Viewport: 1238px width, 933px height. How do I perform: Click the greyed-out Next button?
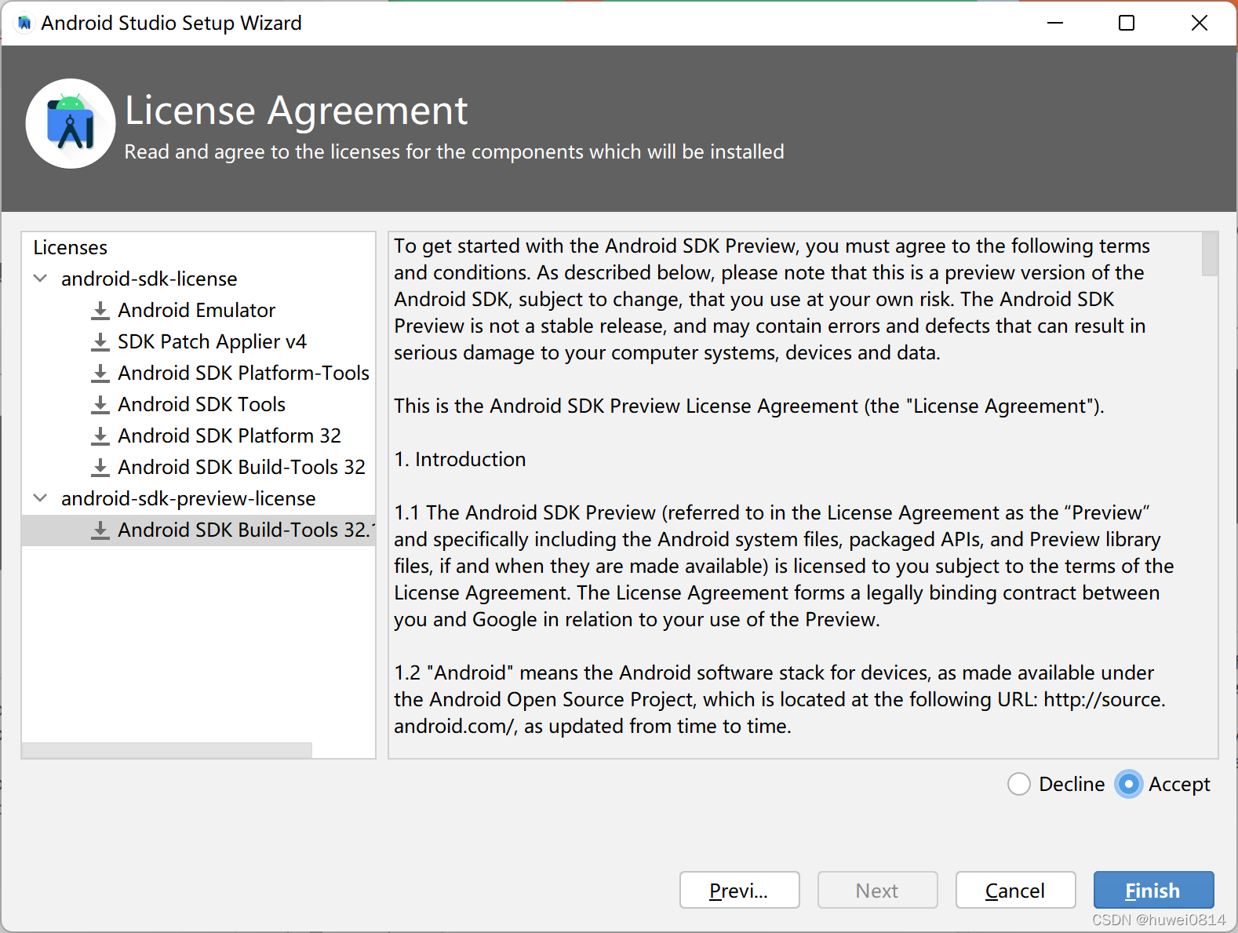click(x=877, y=890)
